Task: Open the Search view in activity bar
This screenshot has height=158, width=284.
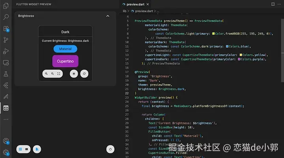Action: 6,17
